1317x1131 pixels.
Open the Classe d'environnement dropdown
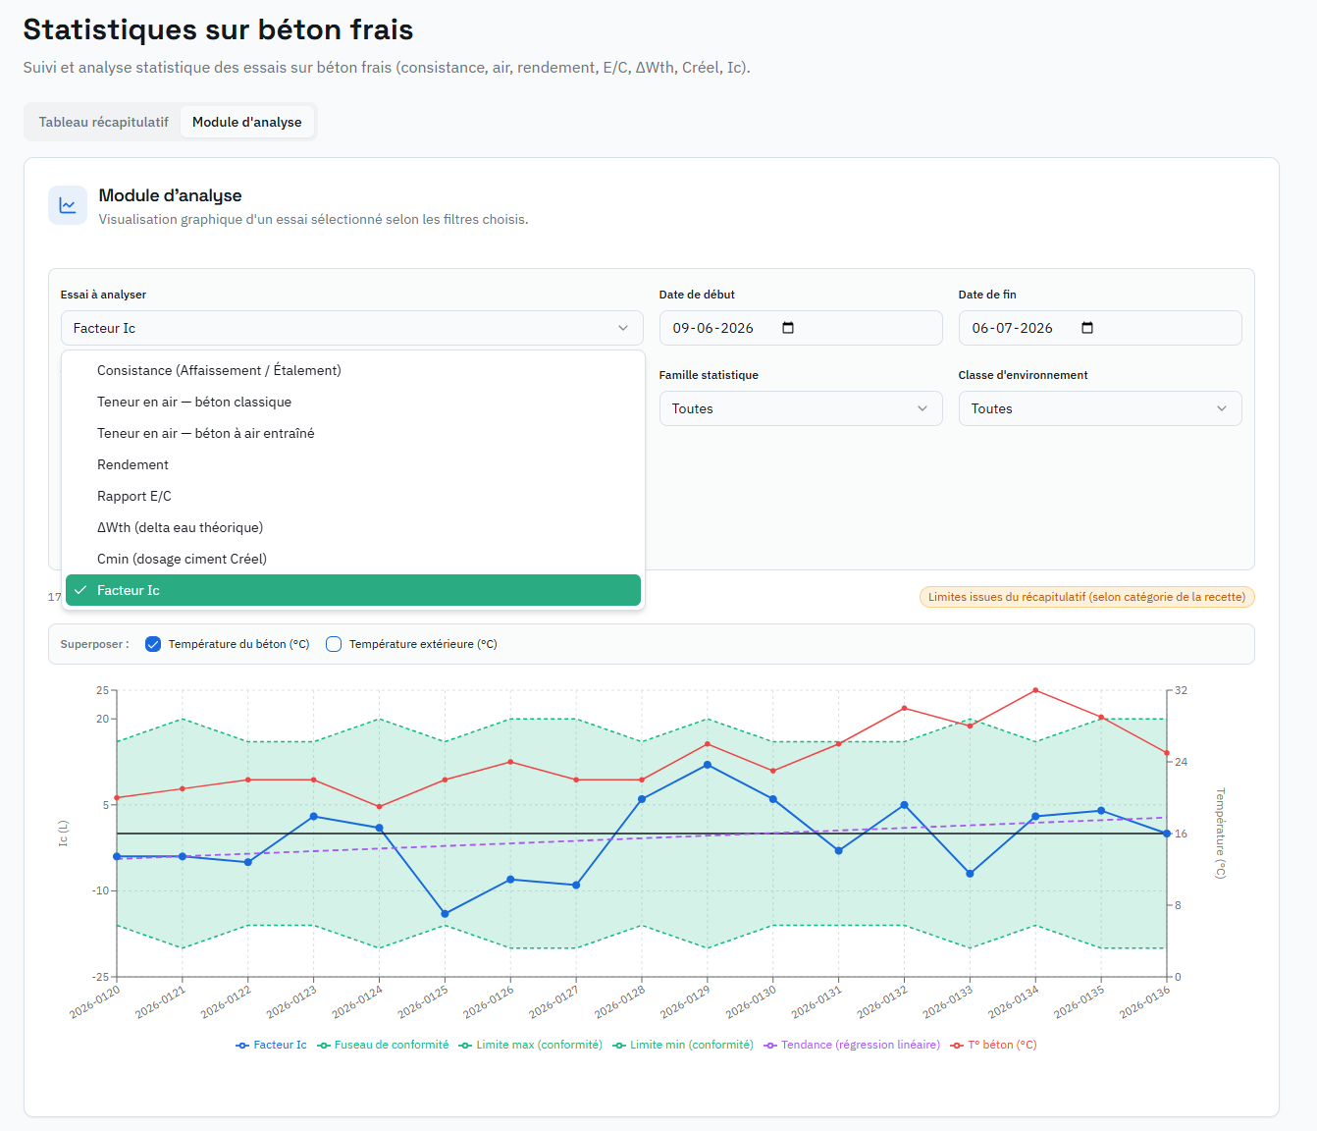[1100, 408]
